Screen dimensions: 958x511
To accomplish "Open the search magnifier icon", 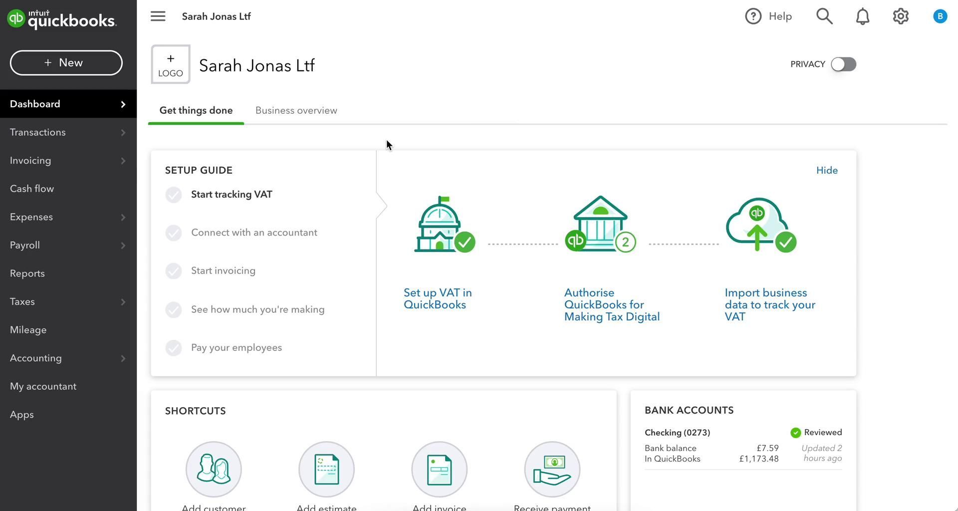I will pos(824,16).
